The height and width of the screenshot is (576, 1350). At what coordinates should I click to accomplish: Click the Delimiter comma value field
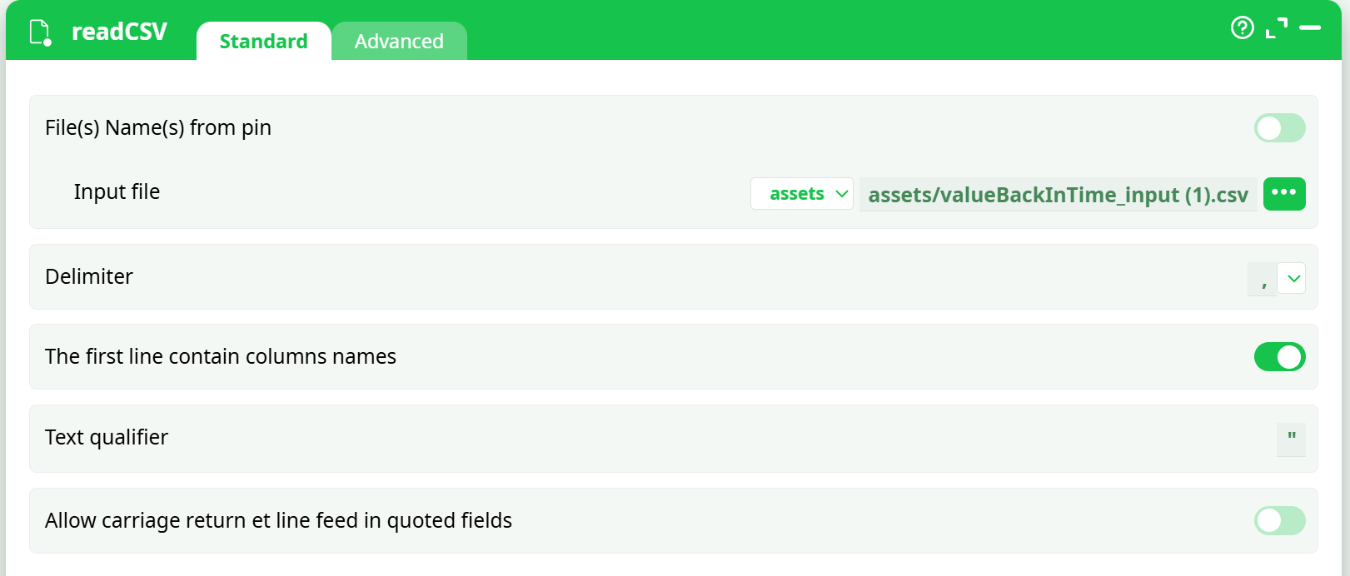coord(1263,280)
